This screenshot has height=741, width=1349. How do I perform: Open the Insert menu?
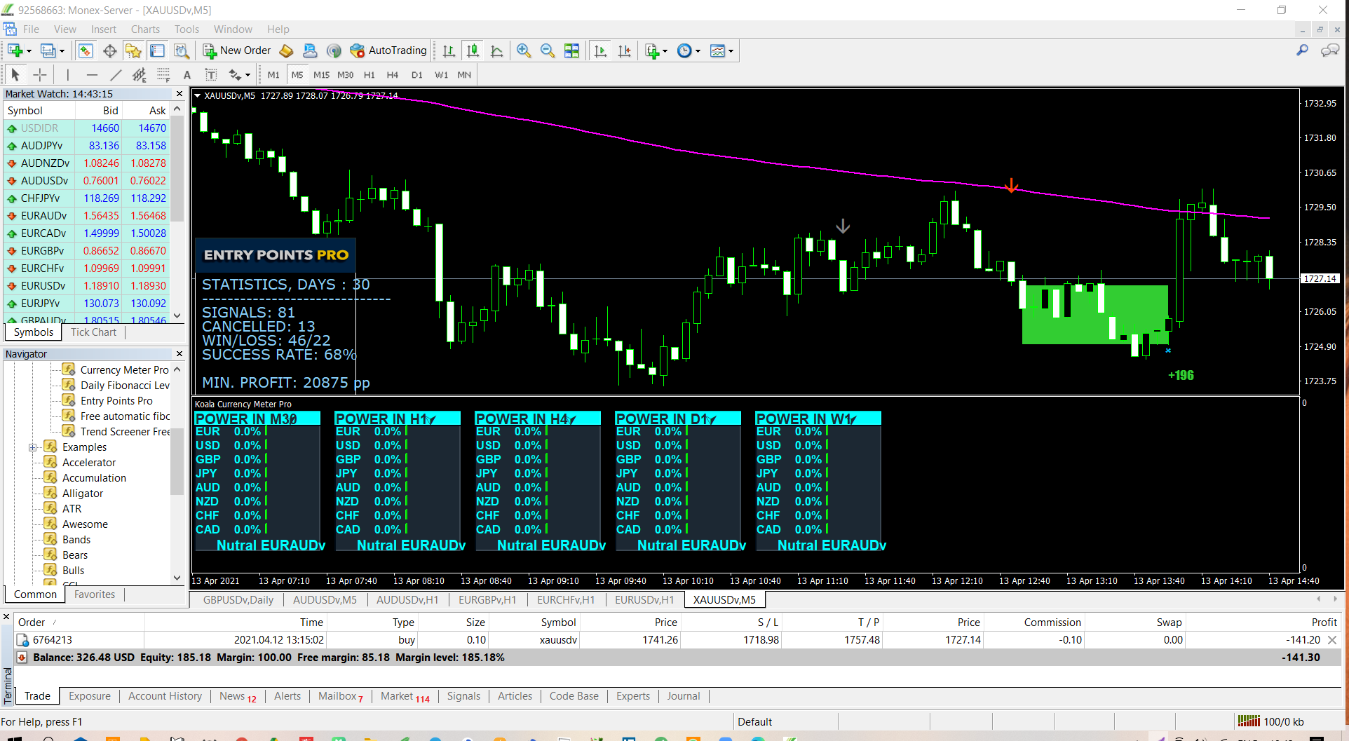[104, 29]
